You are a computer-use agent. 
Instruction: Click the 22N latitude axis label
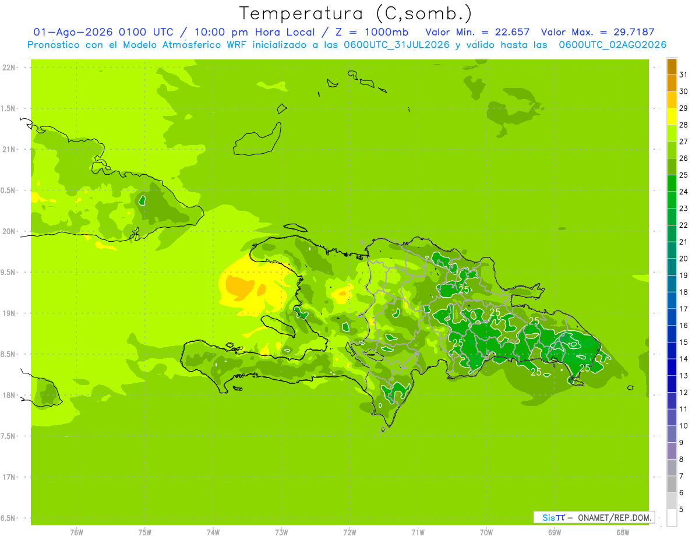(x=9, y=67)
